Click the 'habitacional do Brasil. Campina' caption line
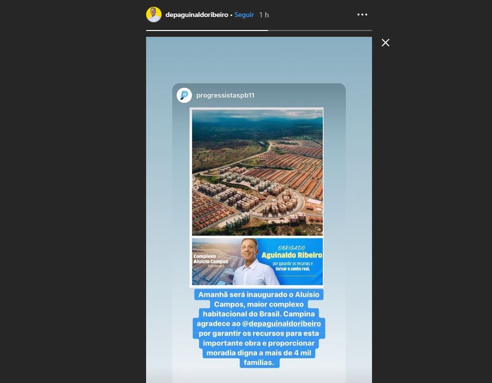 coord(259,314)
